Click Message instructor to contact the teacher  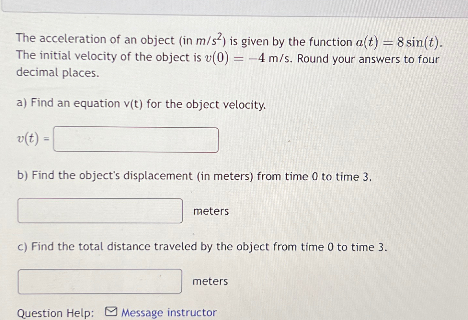pos(168,312)
